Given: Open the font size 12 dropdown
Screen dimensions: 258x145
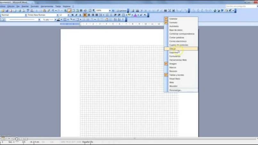Looking at the screenshot, I should click(68, 15).
